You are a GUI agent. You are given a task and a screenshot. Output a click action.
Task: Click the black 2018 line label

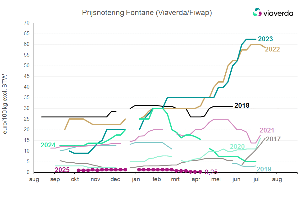pos(242,105)
